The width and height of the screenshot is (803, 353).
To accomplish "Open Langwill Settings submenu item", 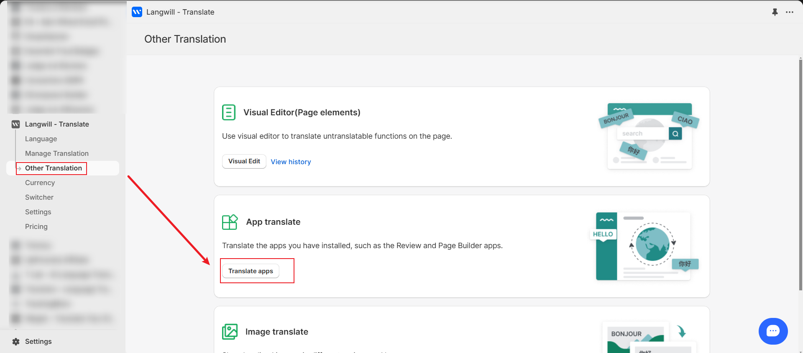I will tap(38, 212).
